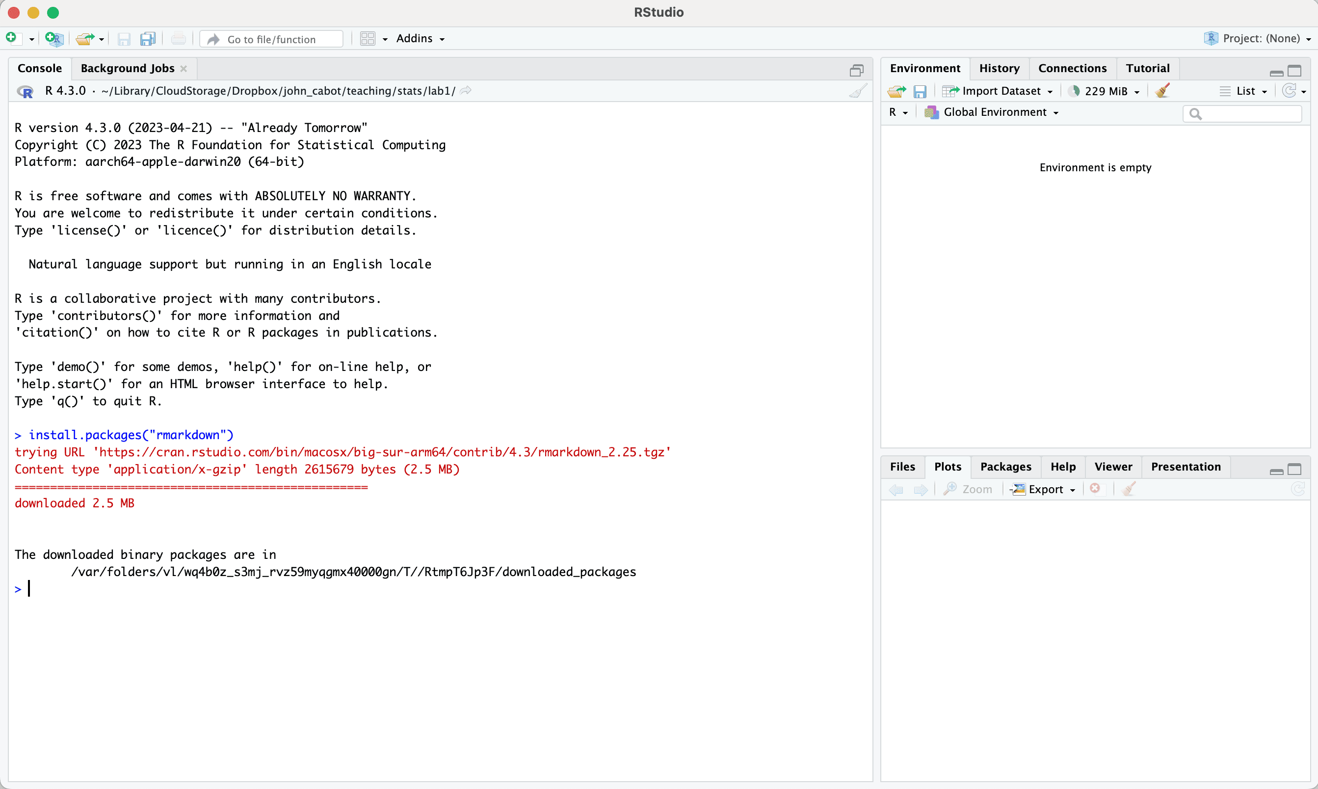
Task: Open the Background Jobs tab
Action: point(128,68)
